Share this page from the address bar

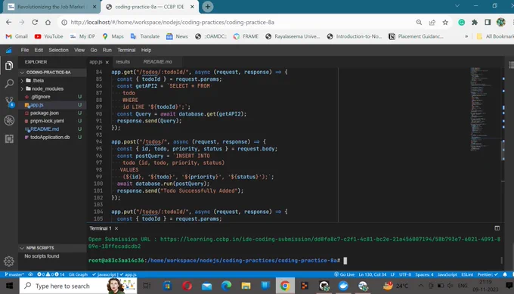(x=432, y=22)
